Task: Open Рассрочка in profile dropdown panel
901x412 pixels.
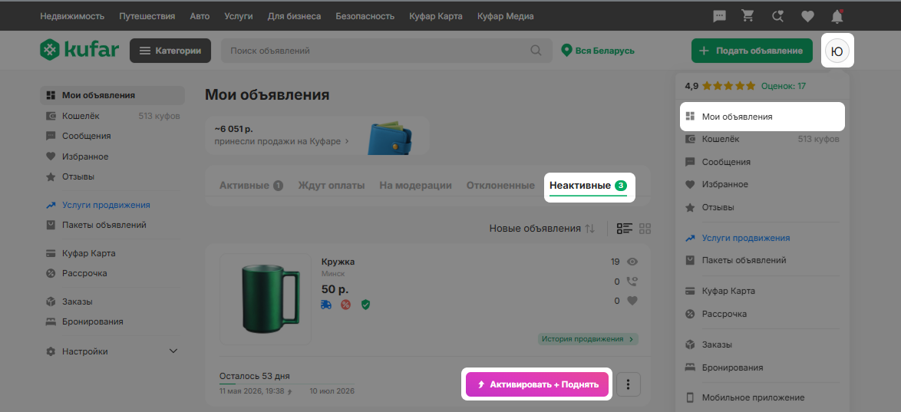Action: [x=763, y=314]
